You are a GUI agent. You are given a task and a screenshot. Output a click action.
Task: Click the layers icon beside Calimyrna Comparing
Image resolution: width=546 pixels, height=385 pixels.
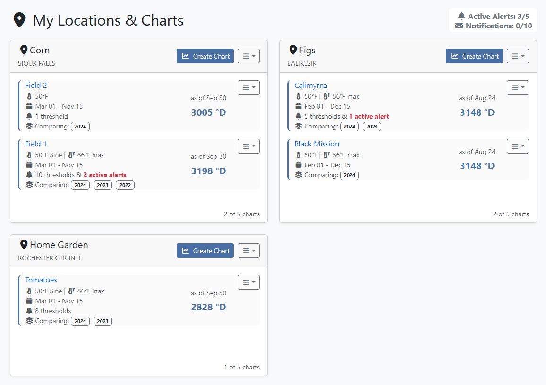(299, 126)
